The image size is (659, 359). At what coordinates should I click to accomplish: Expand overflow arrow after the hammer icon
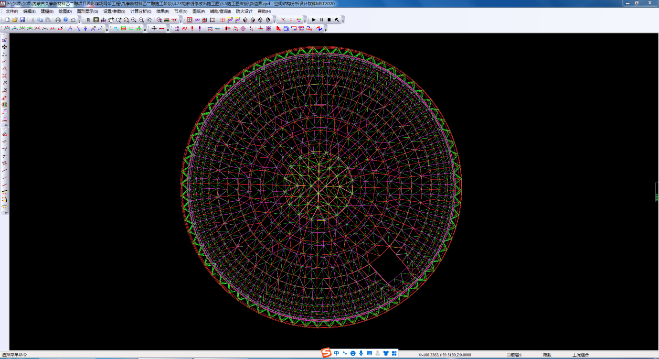click(343, 21)
